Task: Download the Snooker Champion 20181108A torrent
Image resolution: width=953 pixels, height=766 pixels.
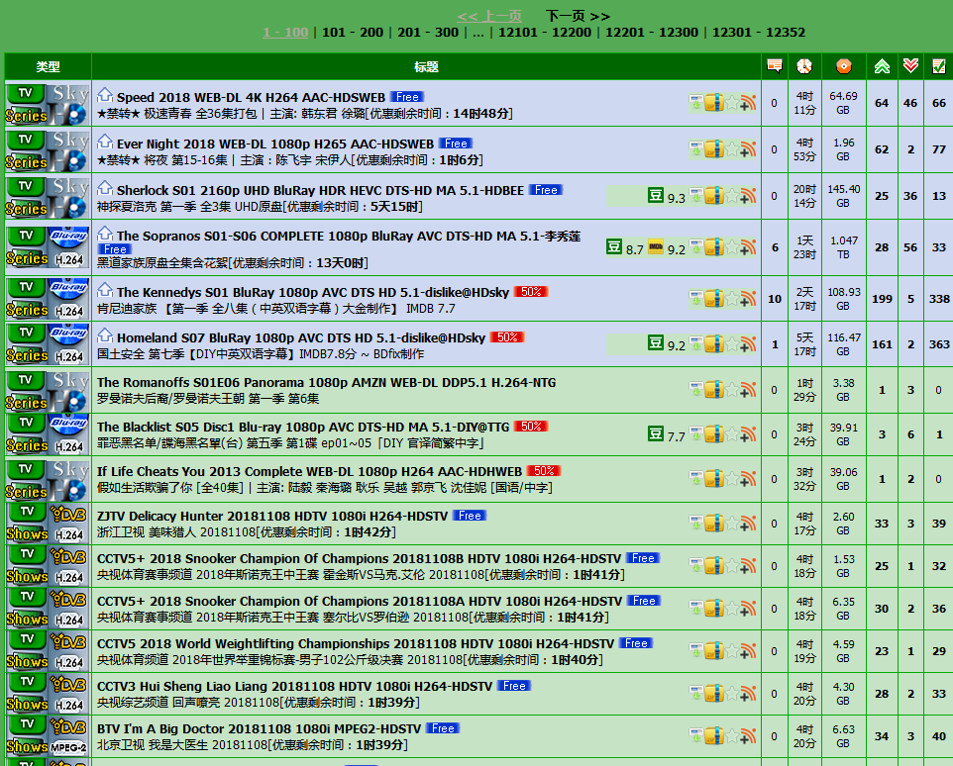Action: pyautogui.click(x=695, y=608)
